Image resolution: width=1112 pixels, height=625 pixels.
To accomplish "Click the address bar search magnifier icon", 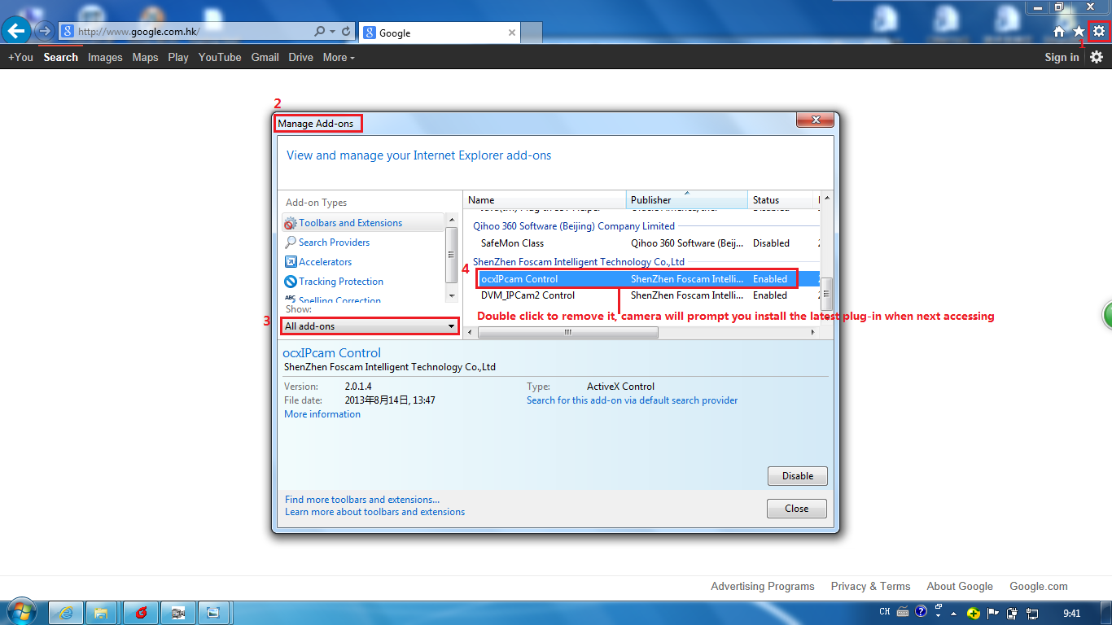I will [320, 31].
